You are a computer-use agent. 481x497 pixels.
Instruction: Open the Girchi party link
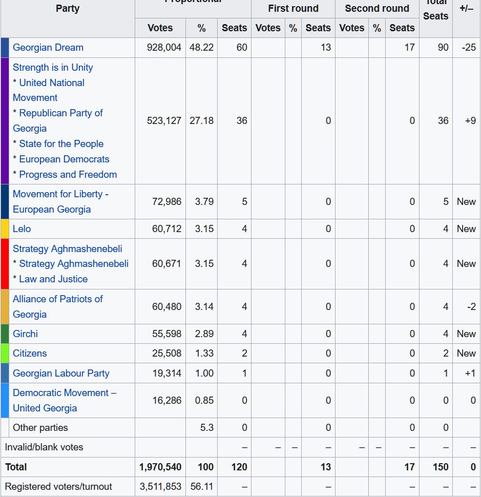(x=25, y=334)
